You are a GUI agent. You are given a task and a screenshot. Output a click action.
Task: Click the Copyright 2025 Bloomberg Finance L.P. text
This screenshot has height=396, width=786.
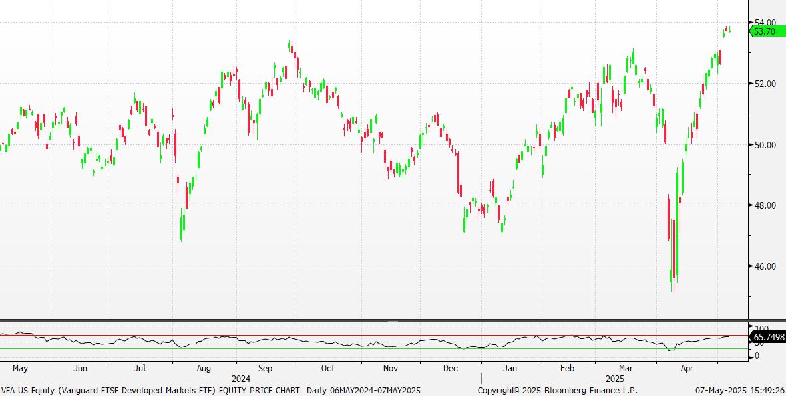(x=558, y=390)
